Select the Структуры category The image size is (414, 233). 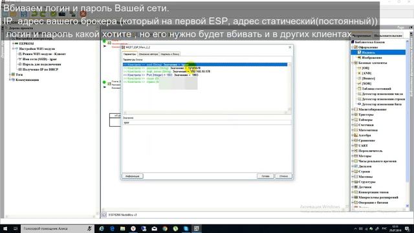coord(367,182)
